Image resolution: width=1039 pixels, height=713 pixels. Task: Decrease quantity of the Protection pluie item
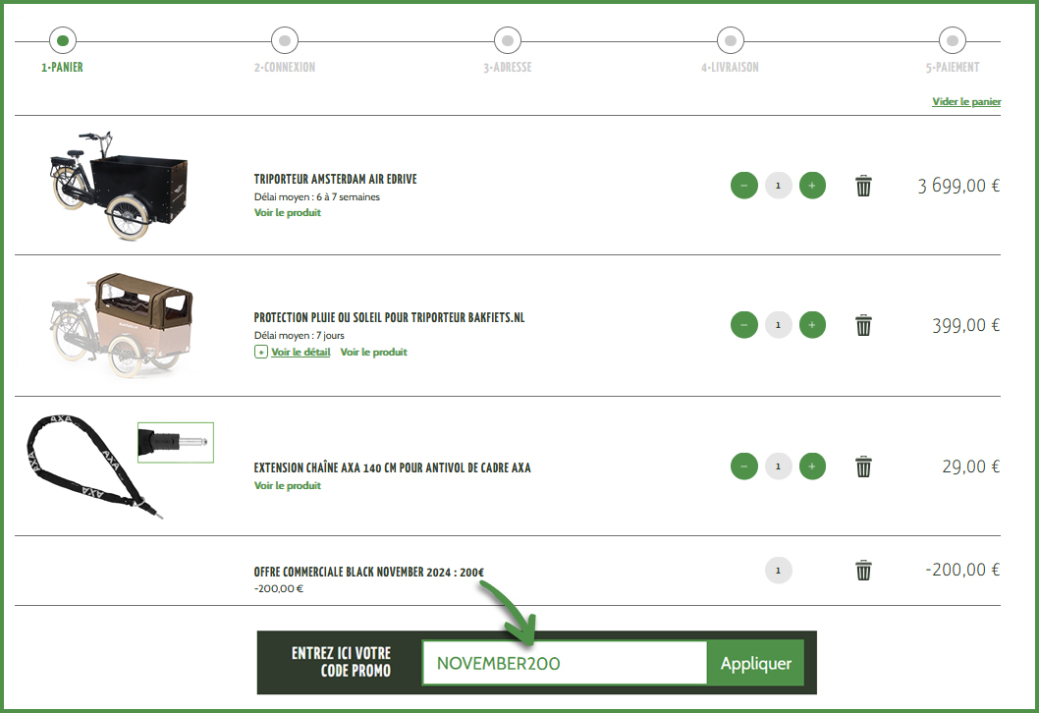click(743, 324)
